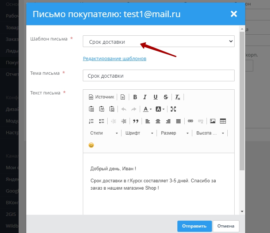The image size is (270, 233).
Task: Open the Шаблон письма template dropdown
Action: pyautogui.click(x=158, y=42)
